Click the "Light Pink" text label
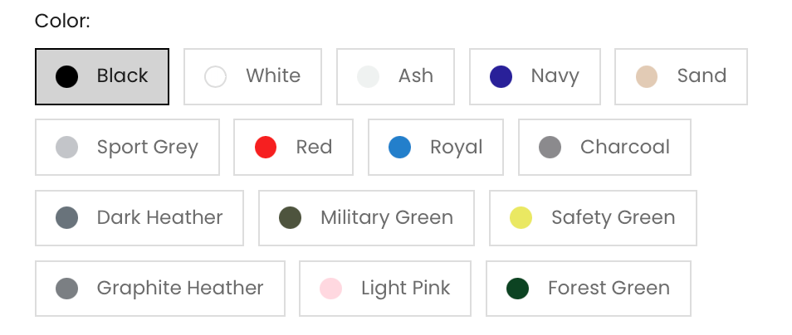The image size is (792, 335). click(x=405, y=289)
